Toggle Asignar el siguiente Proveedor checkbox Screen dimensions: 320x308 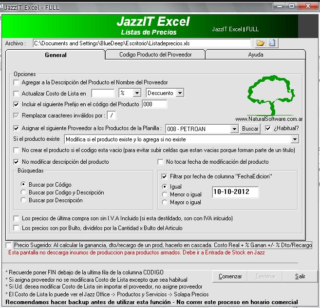pyautogui.click(x=16, y=128)
